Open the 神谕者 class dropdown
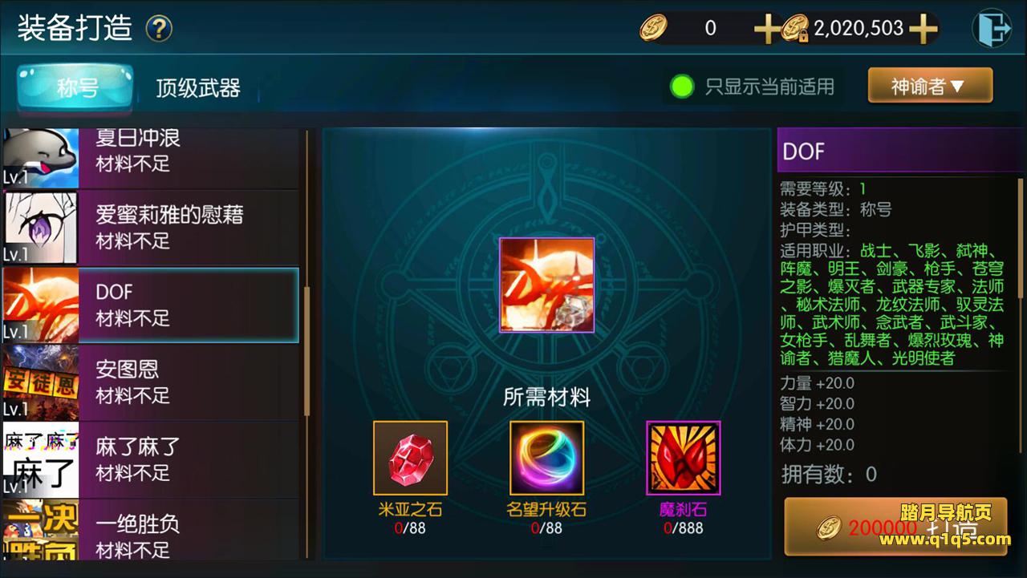 click(x=930, y=86)
